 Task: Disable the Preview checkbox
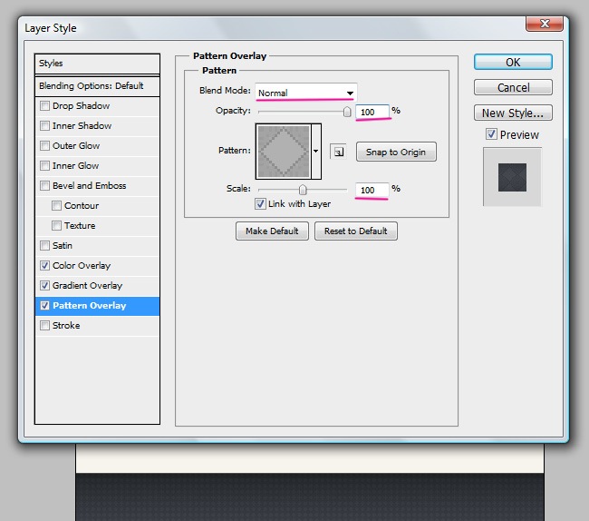491,134
